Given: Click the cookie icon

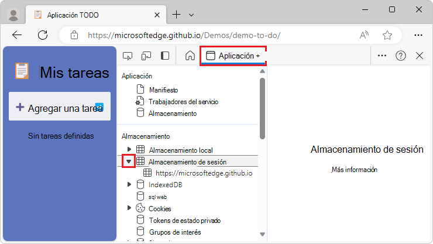Looking at the screenshot, I should coord(140,208).
